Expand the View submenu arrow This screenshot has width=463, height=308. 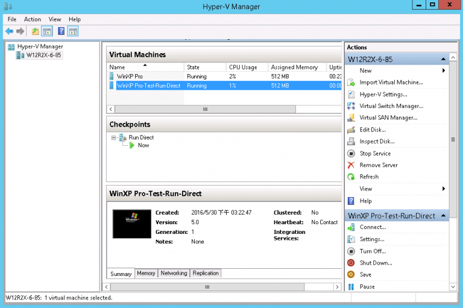click(444, 189)
